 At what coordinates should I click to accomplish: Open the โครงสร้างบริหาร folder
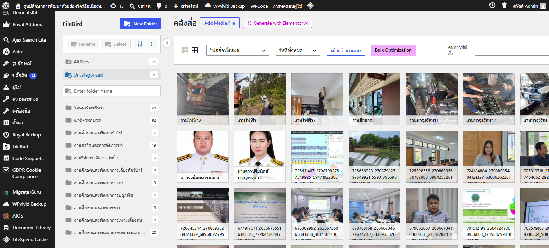(x=112, y=108)
